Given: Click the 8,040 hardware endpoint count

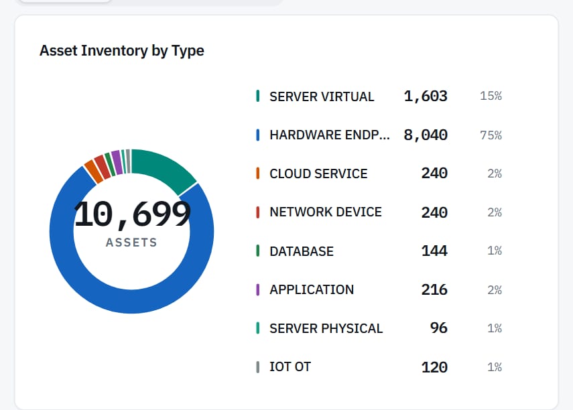Looking at the screenshot, I should point(426,135).
